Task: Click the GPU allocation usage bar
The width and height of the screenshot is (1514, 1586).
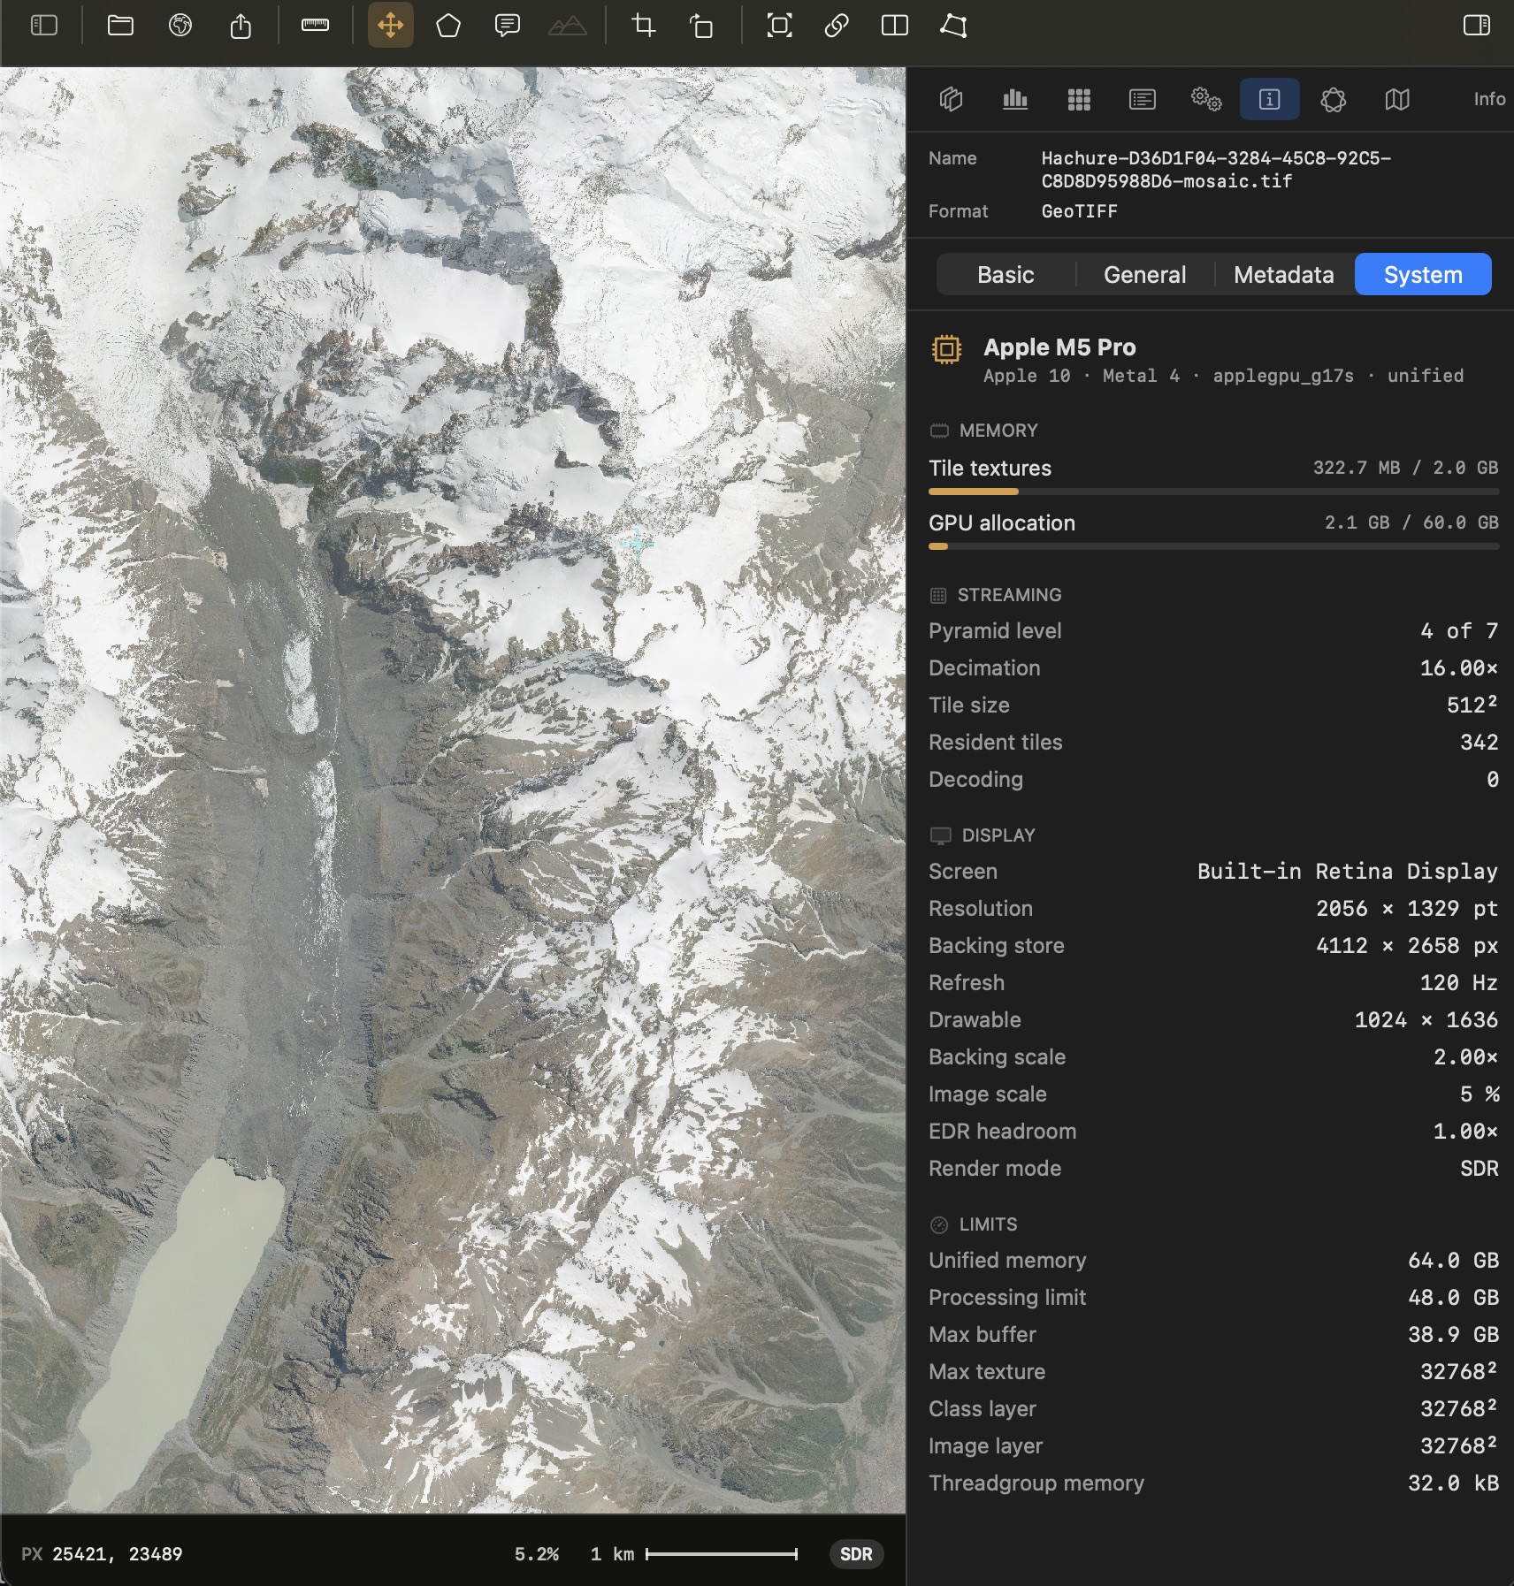Action: pyautogui.click(x=1213, y=546)
